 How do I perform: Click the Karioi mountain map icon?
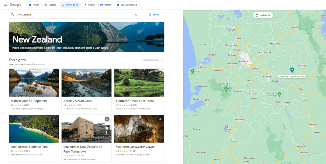(193, 71)
